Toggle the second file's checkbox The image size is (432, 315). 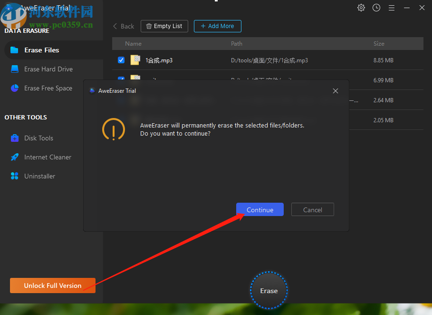click(121, 78)
